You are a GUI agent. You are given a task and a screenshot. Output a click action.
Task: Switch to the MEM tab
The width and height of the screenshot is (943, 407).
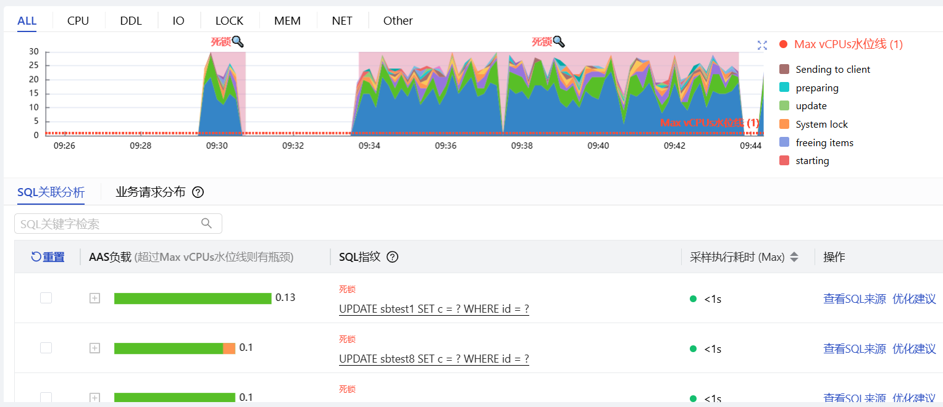[x=288, y=20]
